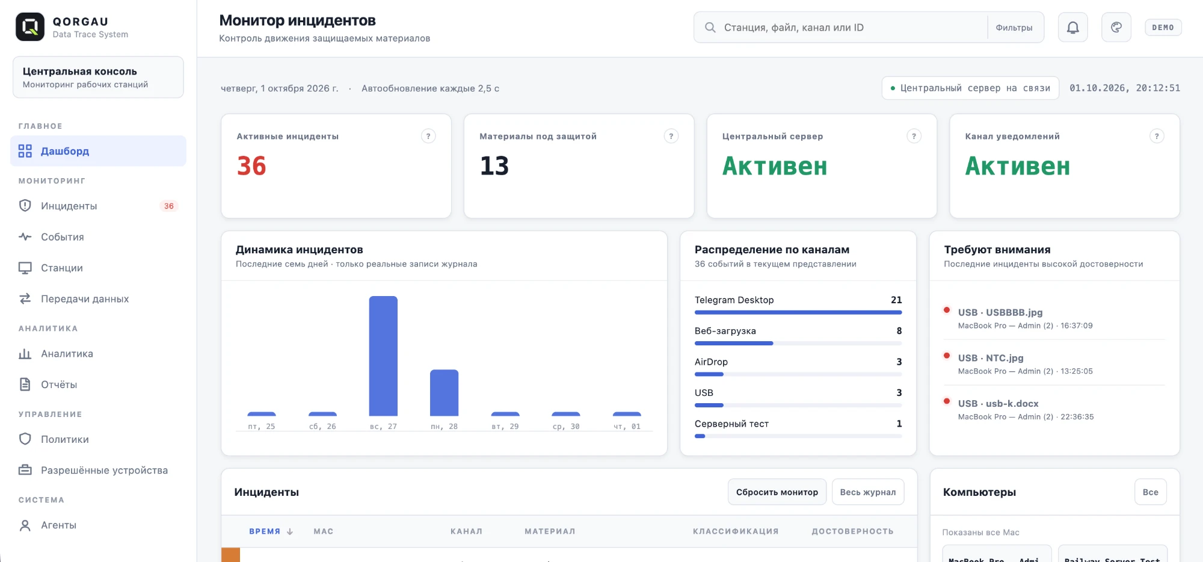The width and height of the screenshot is (1203, 562).
Task: Click the ДОСТОВЕРНОСТЬ column header
Action: tap(852, 531)
